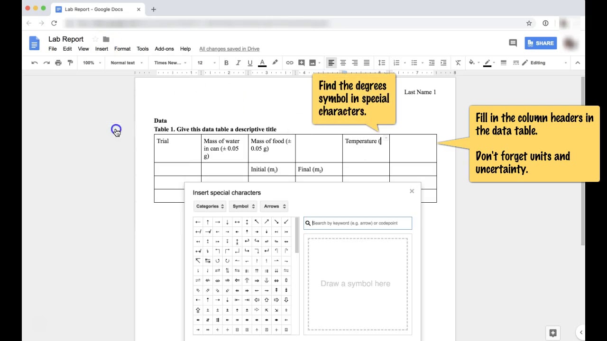Open the Insert menu
The height and width of the screenshot is (341, 607).
coord(101,49)
